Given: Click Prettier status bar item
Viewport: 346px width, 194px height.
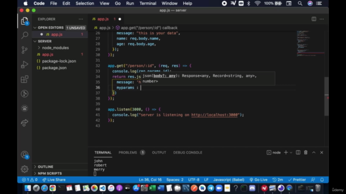Looking at the screenshot, I should (x=297, y=179).
